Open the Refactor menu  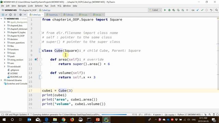39,6
